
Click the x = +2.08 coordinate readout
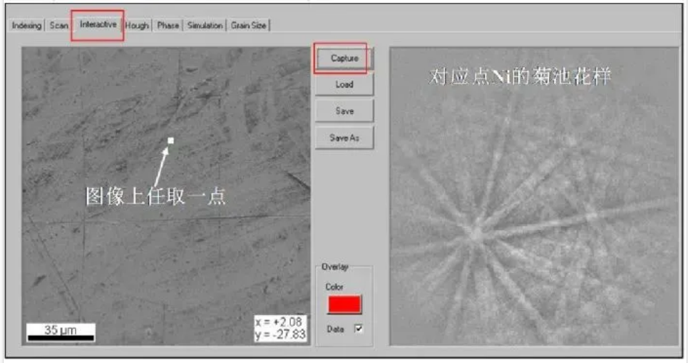(x=279, y=322)
